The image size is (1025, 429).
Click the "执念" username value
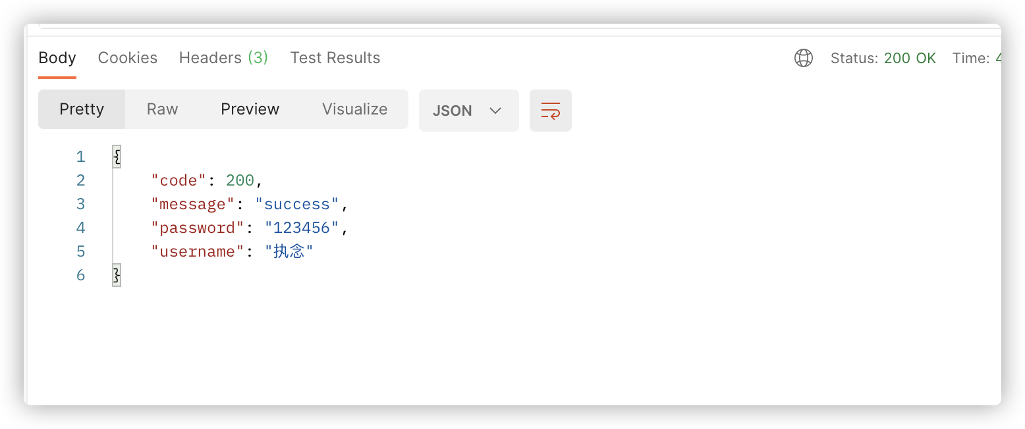pyautogui.click(x=289, y=251)
